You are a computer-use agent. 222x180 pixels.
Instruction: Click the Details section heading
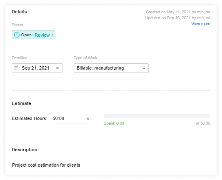tap(19, 12)
